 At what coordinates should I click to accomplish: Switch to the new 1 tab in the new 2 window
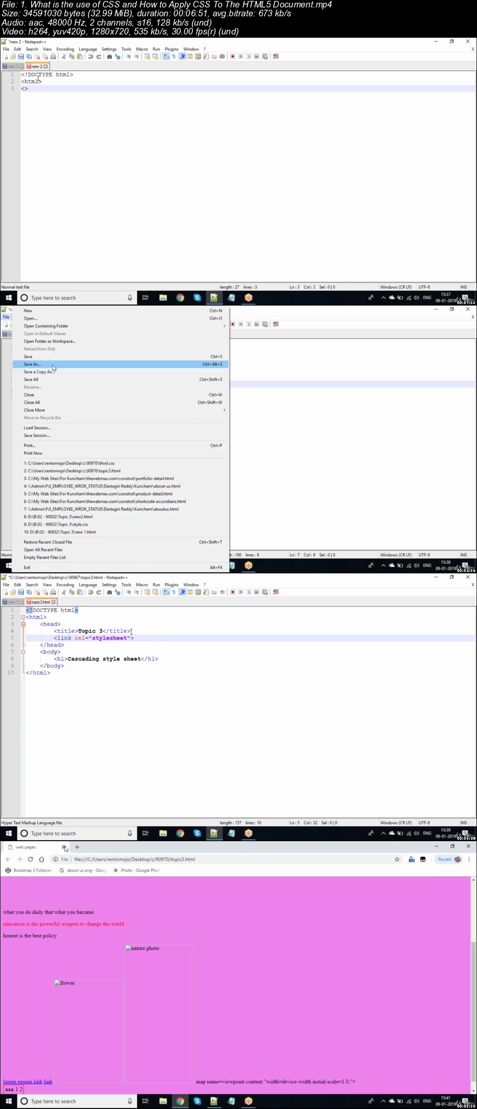[x=12, y=67]
